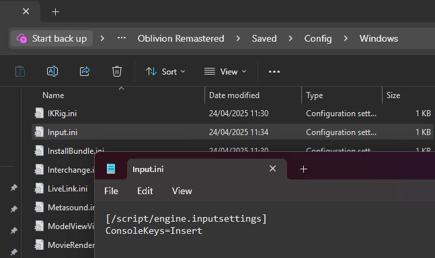Click the MovieRender file icon

39,245
